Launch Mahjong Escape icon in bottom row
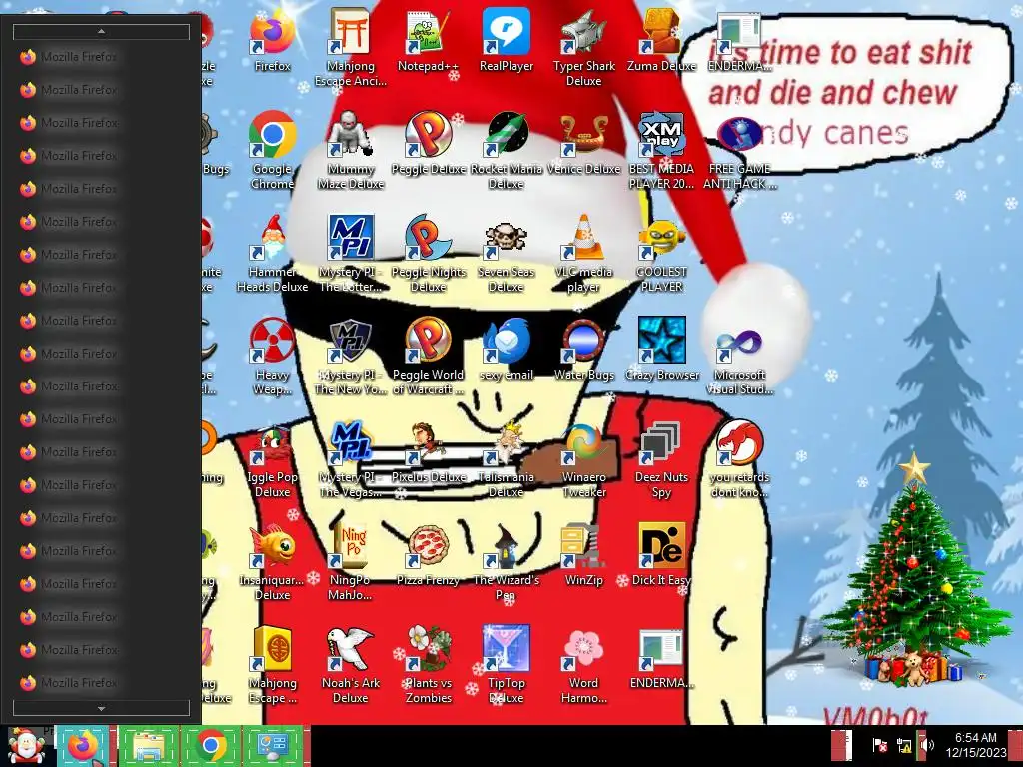This screenshot has width=1023, height=767. point(273,665)
